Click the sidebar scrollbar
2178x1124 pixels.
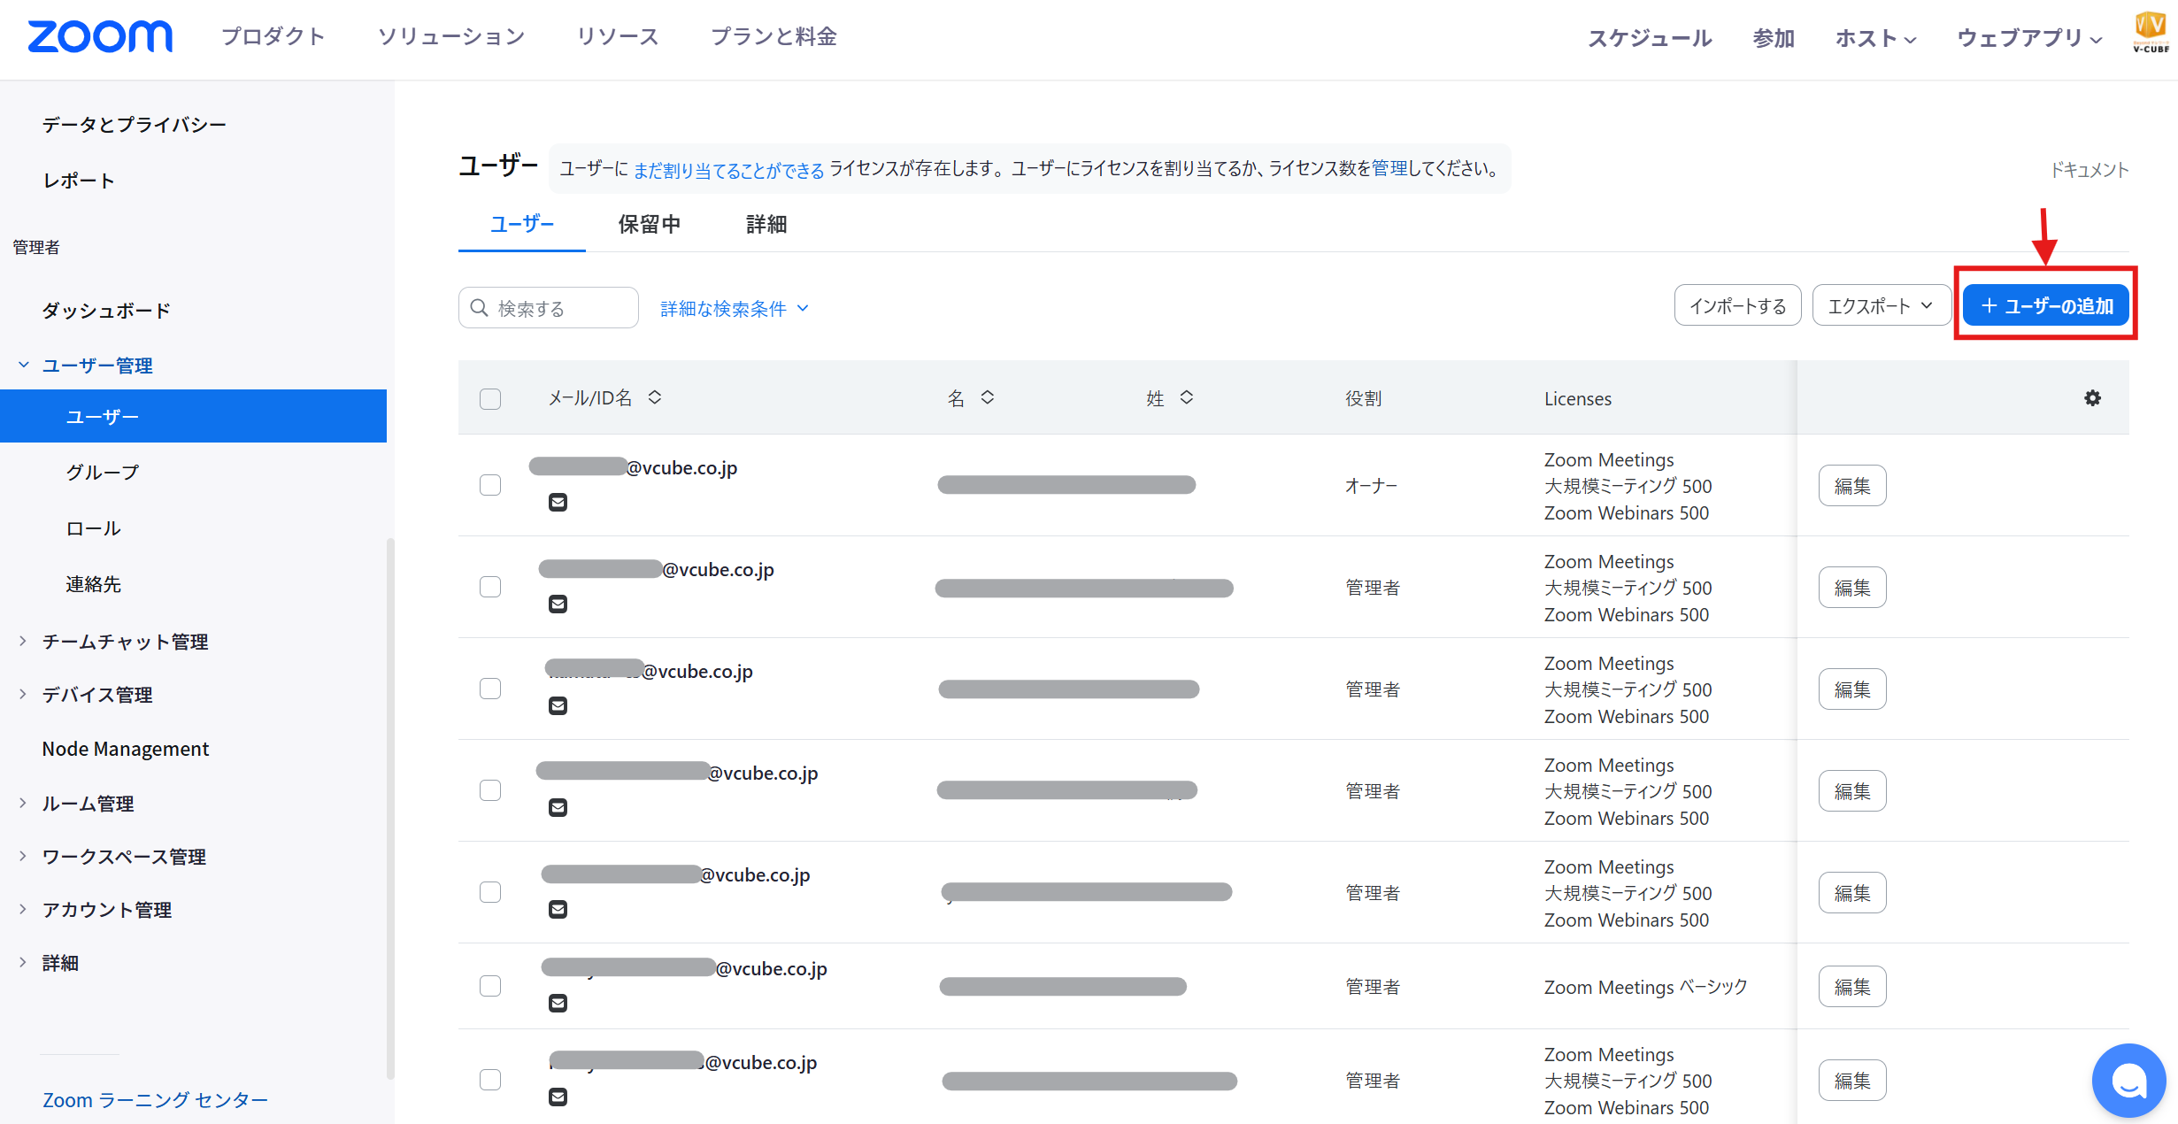tap(390, 808)
